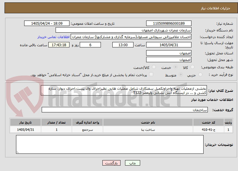Viewport: 238px width, 171px height.
Task: Click the واحد اندازه گیری column header
Action: point(87,122)
